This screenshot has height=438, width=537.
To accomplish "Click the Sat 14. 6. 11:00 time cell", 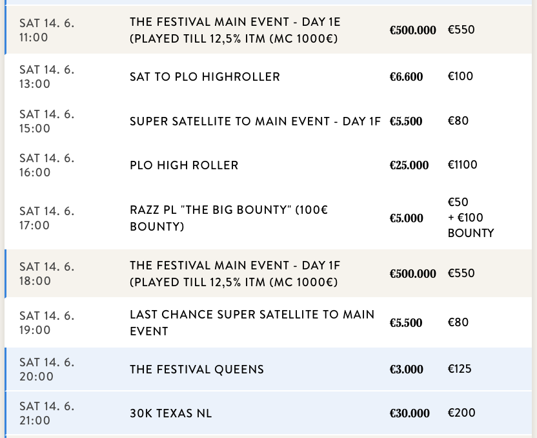I will 46,30.
